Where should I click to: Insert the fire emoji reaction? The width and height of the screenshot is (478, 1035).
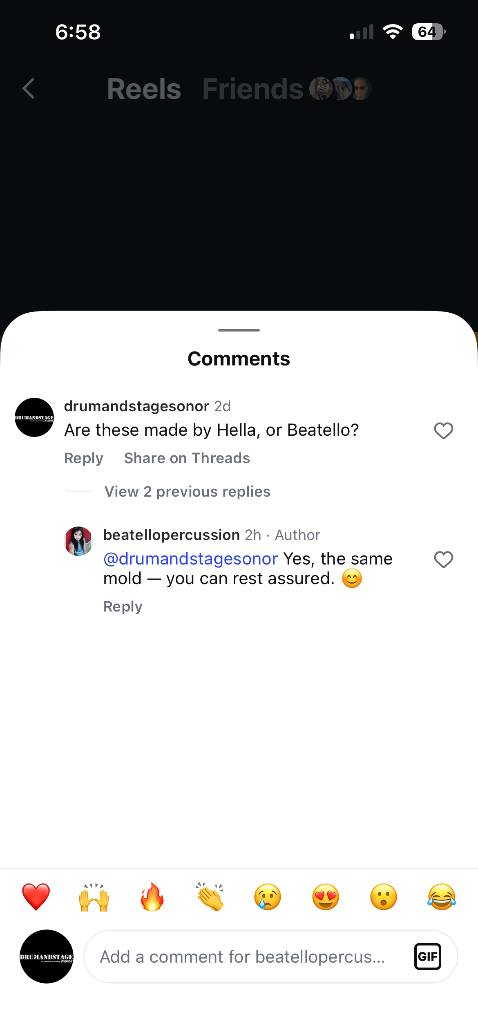(x=152, y=897)
